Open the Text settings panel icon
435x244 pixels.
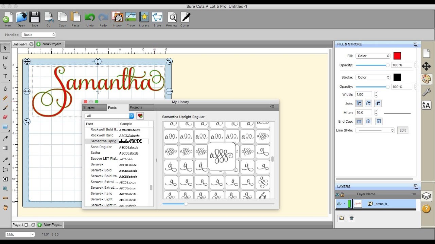coord(426,105)
